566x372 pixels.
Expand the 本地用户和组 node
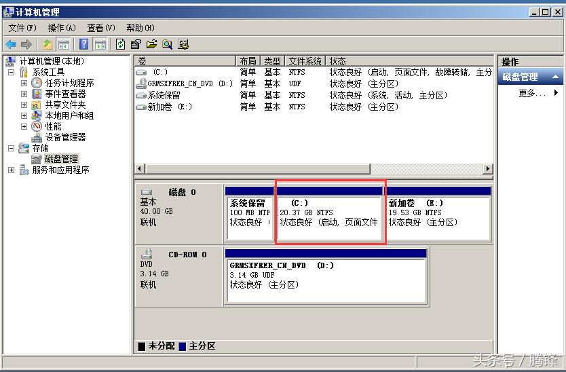point(24,115)
